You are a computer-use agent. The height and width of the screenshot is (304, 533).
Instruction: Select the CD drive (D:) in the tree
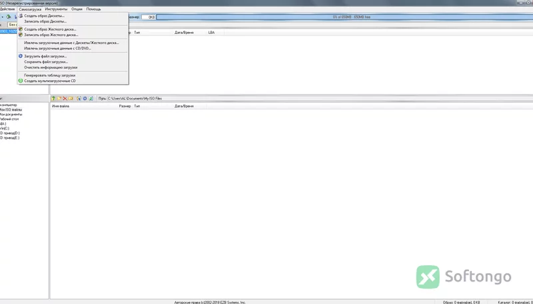click(x=10, y=133)
